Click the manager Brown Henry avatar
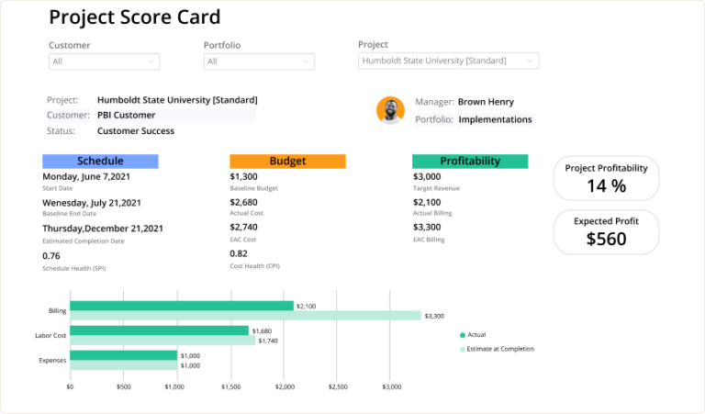This screenshot has height=414, width=705. [390, 110]
